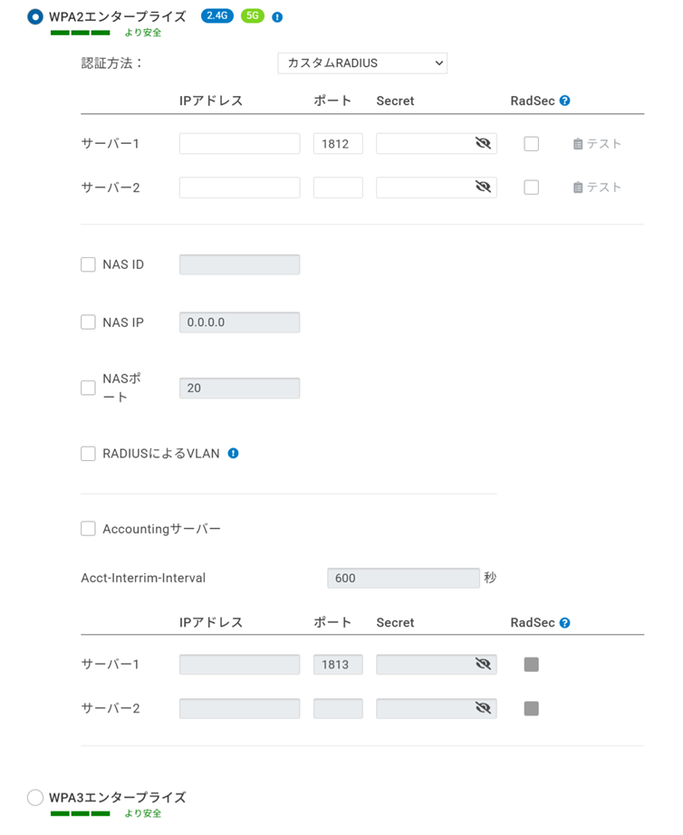Toggle the RADIUSによるVLAN checkbox
The height and width of the screenshot is (835, 683).
pos(88,454)
